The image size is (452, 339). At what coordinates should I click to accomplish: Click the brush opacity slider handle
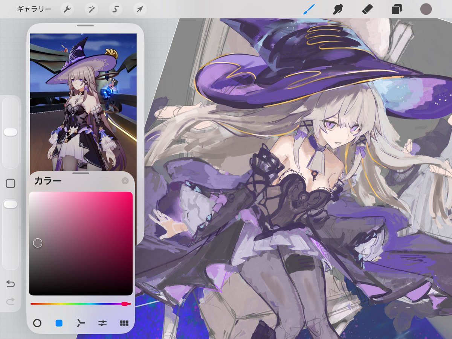click(11, 204)
